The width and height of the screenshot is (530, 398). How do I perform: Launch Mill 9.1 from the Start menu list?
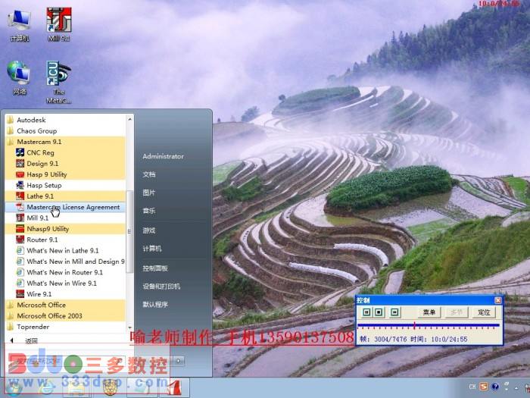[x=65, y=218]
